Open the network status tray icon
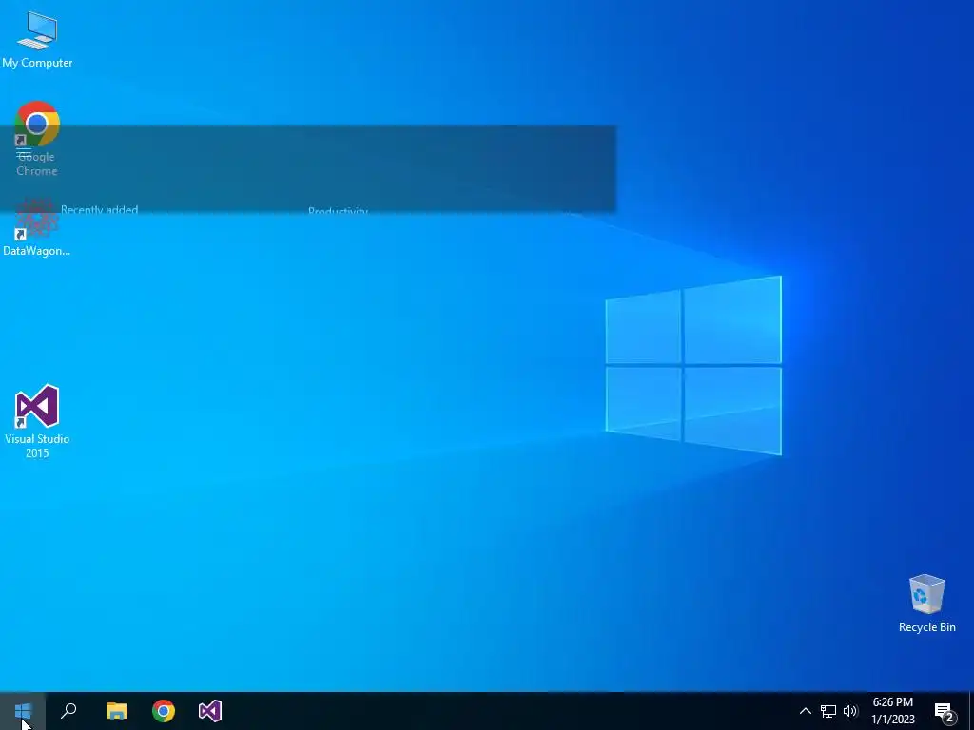974x730 pixels. [x=828, y=711]
